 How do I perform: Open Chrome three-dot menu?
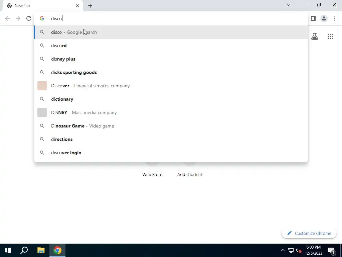pos(335,19)
